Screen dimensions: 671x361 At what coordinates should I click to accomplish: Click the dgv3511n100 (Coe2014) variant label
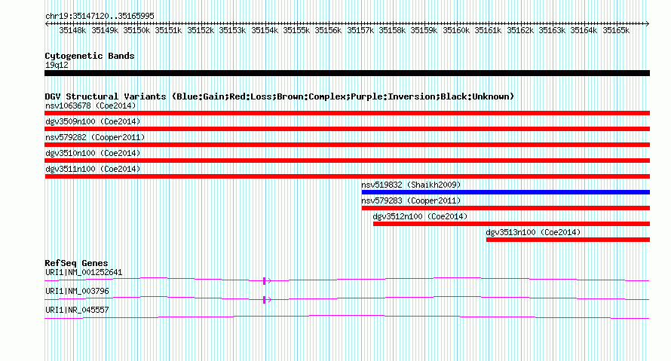[93, 169]
